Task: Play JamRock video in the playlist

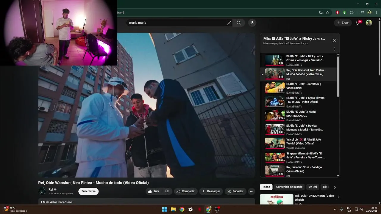Action: tap(299, 88)
